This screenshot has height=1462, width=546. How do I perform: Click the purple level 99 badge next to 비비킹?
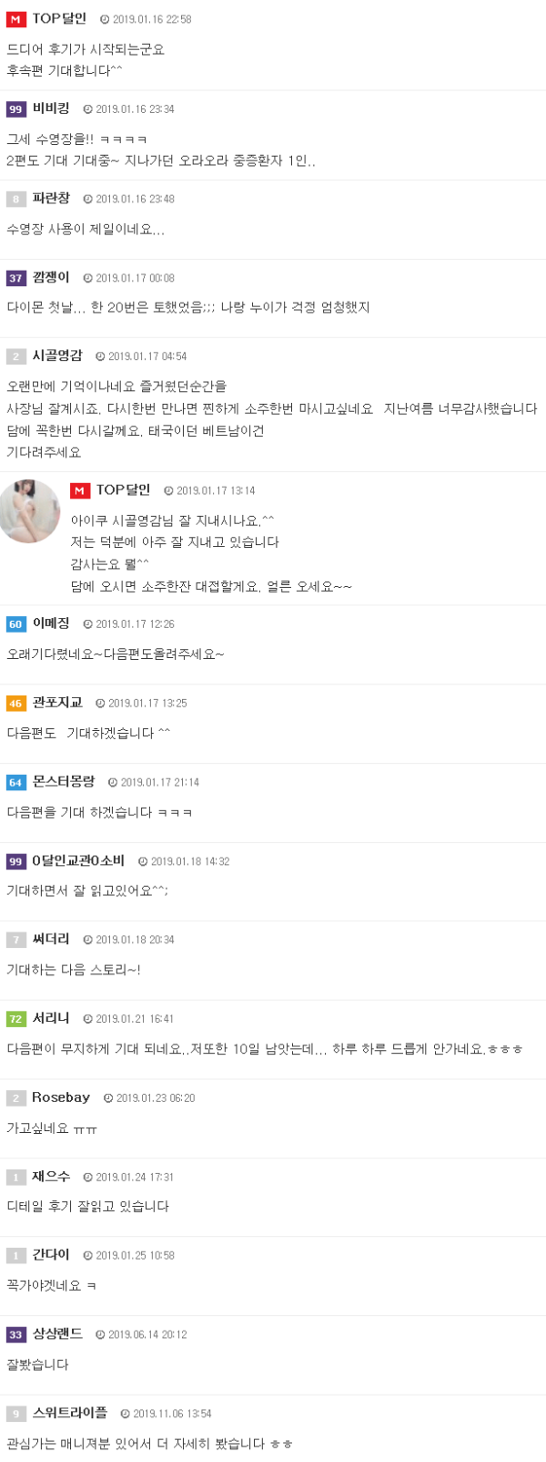coord(16,109)
